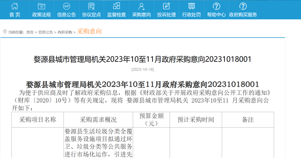This screenshot has height=158, width=301.
Task: Click the regular-weight page title heading
Action: (x=142, y=59)
